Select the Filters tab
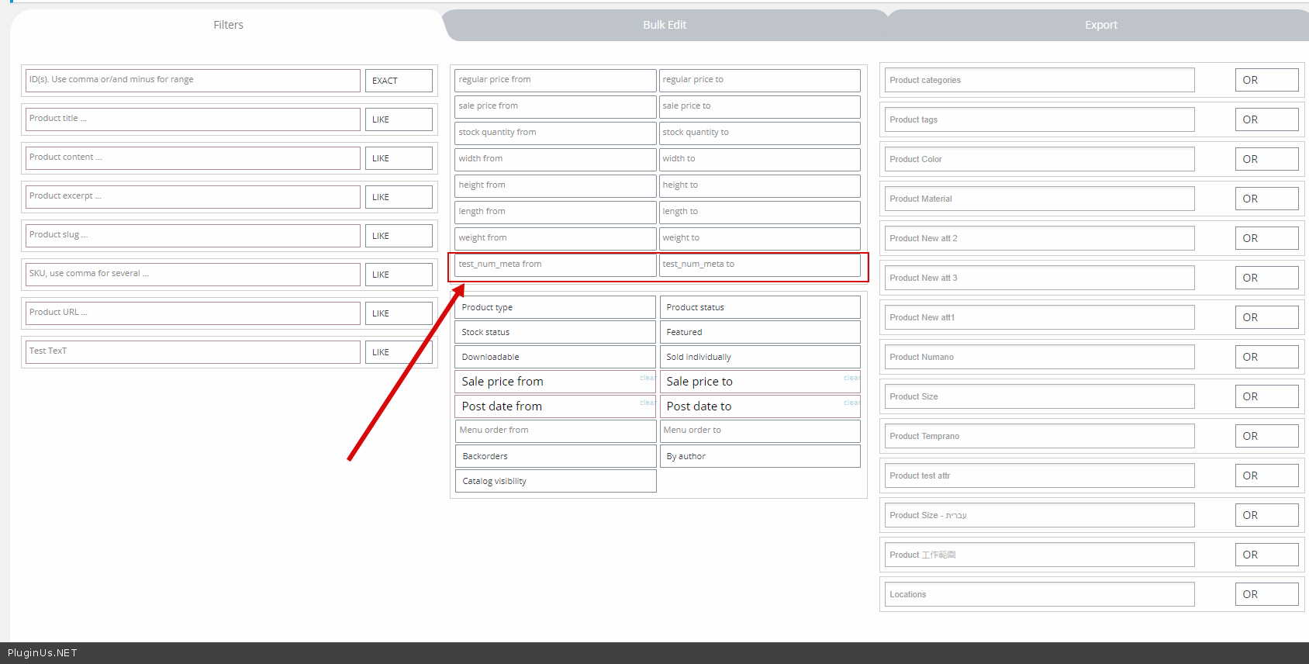 (228, 25)
